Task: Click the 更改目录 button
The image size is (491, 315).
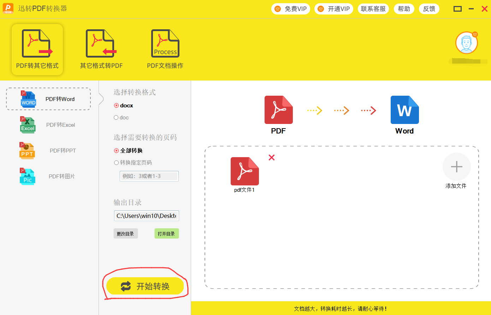Action: pos(126,234)
